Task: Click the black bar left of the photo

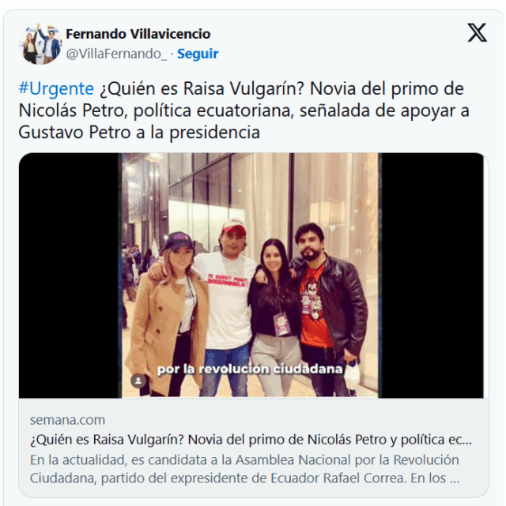Action: (x=69, y=275)
